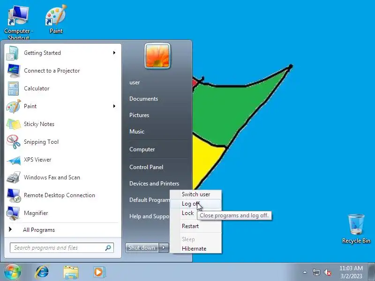
Task: Click the muted volume tray icon
Action: coord(327,272)
